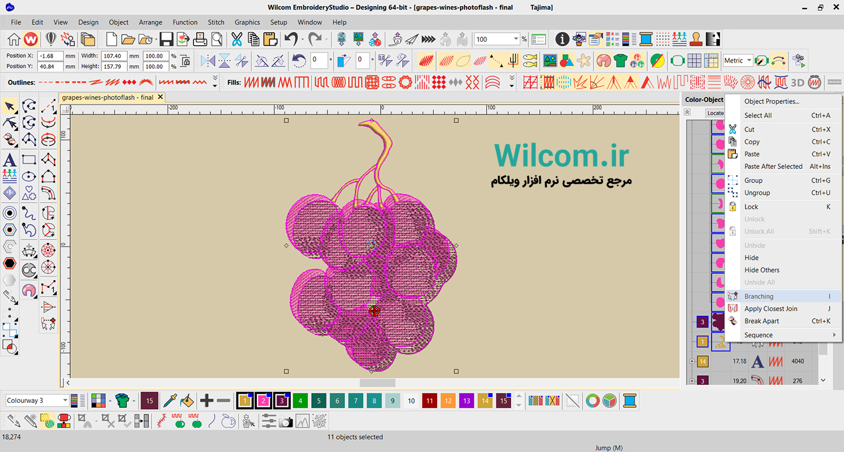Click the Position X input field
This screenshot has width=844, height=452.
(50, 56)
